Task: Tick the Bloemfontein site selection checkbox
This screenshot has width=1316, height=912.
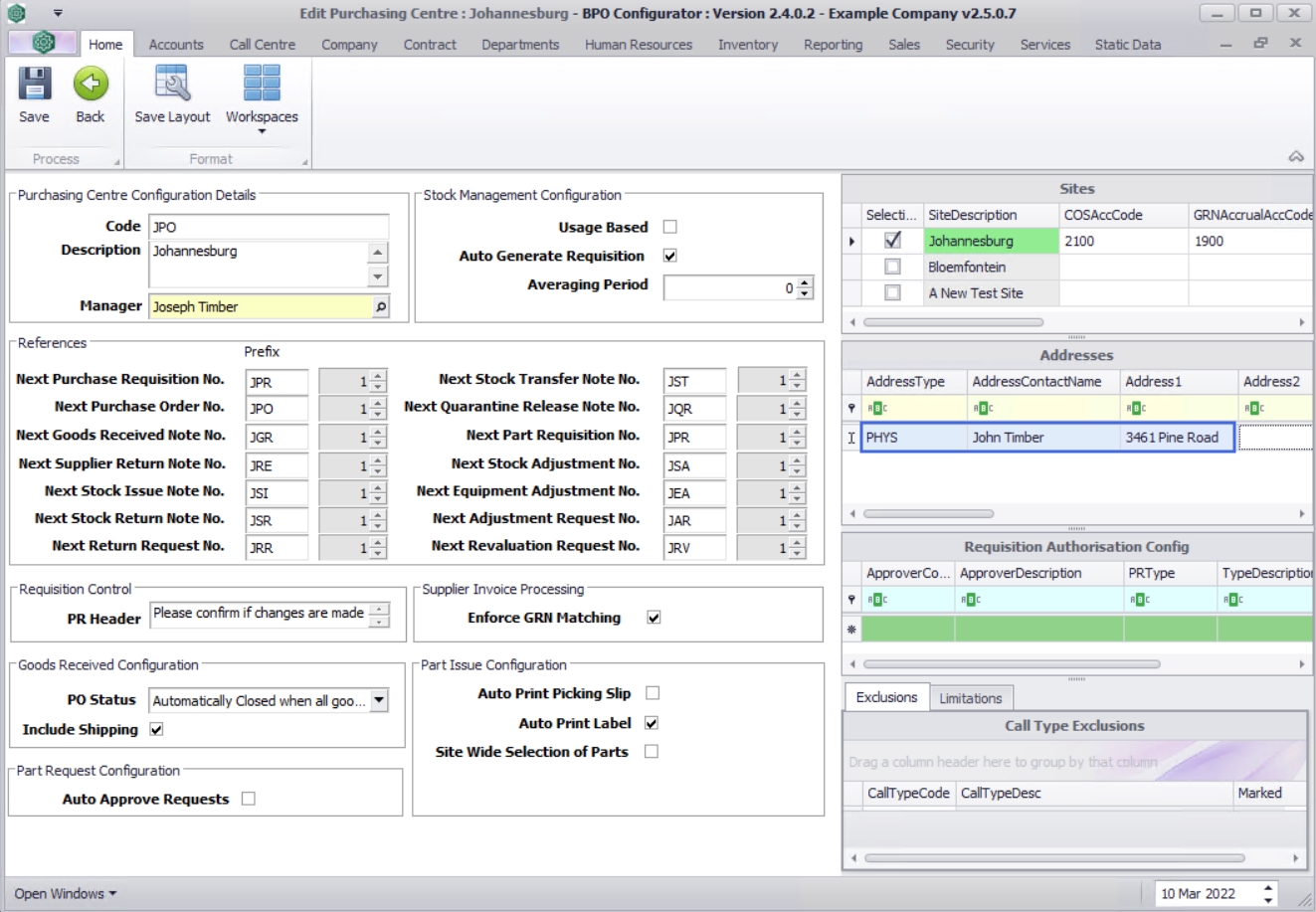Action: pyautogui.click(x=892, y=267)
